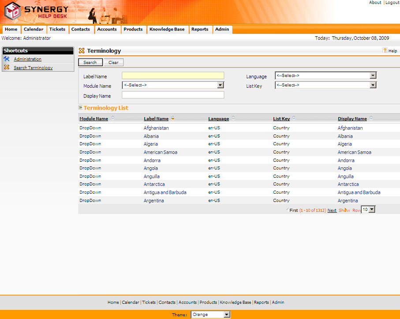Click the Administration tools icon in Shortcuts
Viewport: 400px width, 319px height.
pos(7,59)
